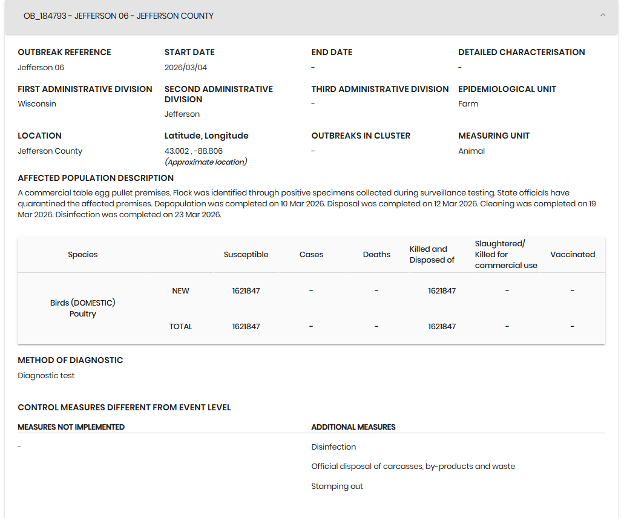Click the start date value 2026/03/04
Viewport: 624px width, 518px height.
186,68
